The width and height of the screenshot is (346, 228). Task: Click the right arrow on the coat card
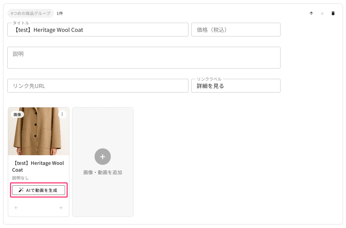point(61,208)
